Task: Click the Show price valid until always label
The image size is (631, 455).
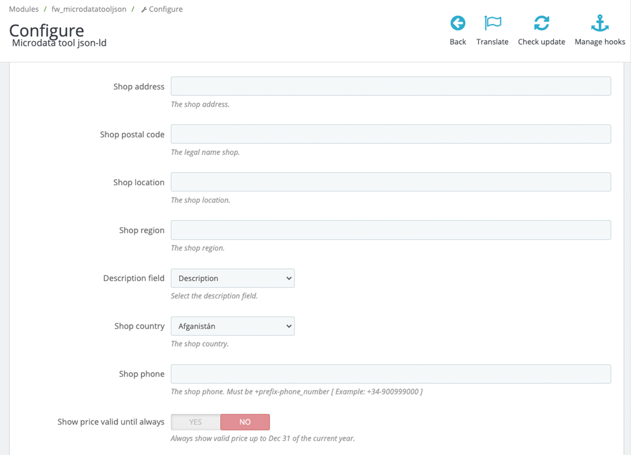Action: pos(111,422)
